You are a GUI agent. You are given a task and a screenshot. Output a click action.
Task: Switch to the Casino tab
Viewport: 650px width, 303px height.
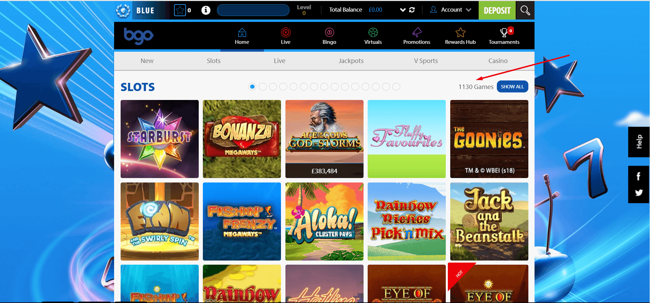[498, 61]
